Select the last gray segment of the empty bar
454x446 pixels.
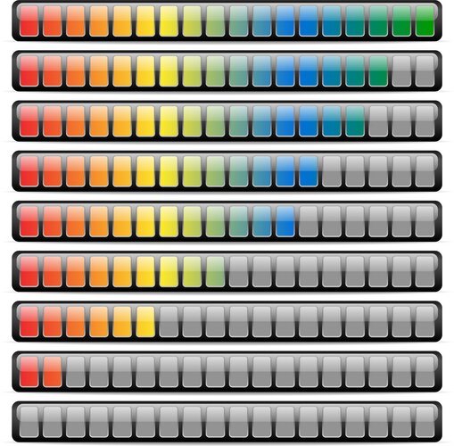click(425, 422)
